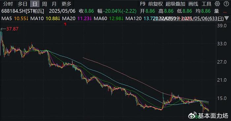Select the 月 monthly chart tab
The height and width of the screenshot is (121, 231).
[x=54, y=4]
